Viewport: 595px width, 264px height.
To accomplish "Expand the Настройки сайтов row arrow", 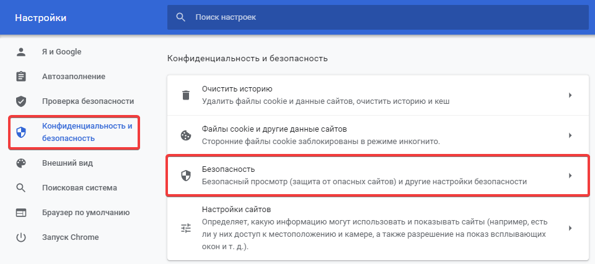I will point(570,228).
